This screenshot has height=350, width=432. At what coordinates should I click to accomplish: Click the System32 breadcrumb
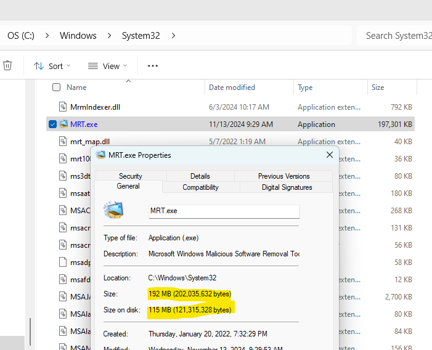point(141,36)
